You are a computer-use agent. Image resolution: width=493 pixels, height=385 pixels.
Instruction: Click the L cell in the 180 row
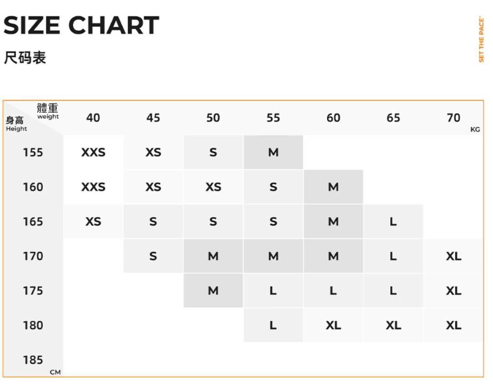coord(273,325)
